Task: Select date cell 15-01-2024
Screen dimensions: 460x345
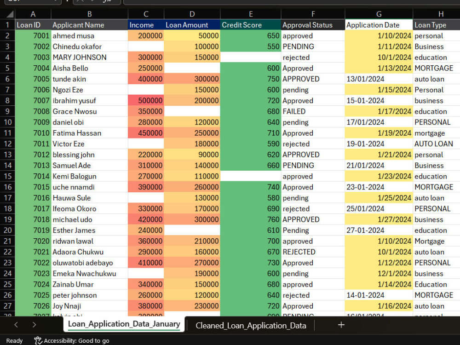Action: [x=379, y=101]
